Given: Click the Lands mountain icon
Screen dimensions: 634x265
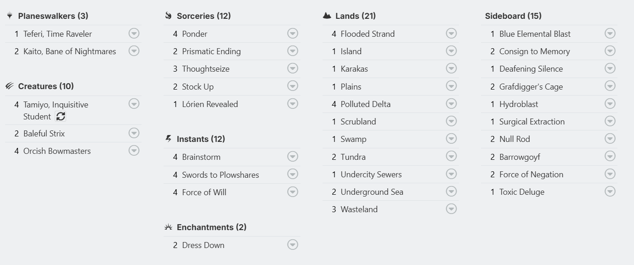Looking at the screenshot, I should tap(327, 16).
